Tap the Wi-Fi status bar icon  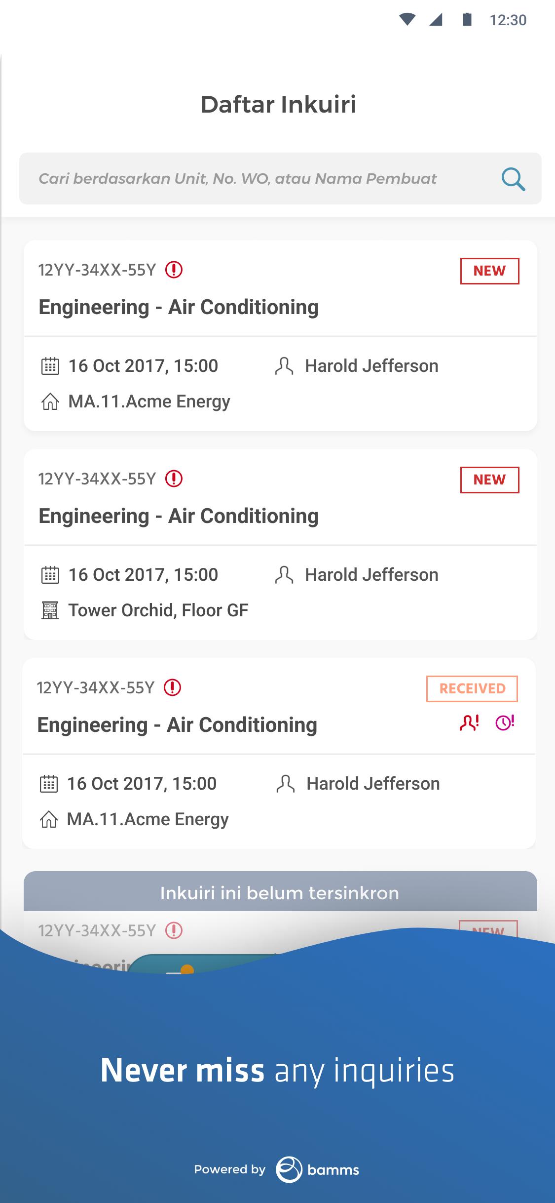407,20
